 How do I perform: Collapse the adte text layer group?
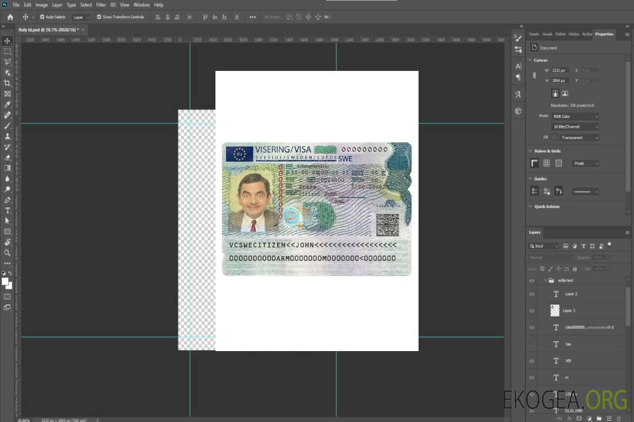pos(545,280)
